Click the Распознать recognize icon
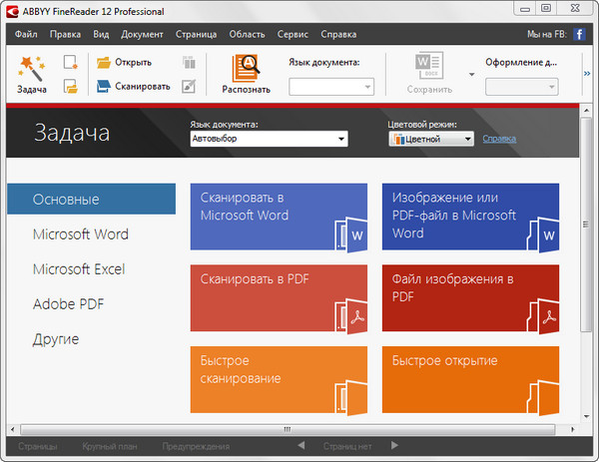The width and height of the screenshot is (599, 462). (x=246, y=68)
